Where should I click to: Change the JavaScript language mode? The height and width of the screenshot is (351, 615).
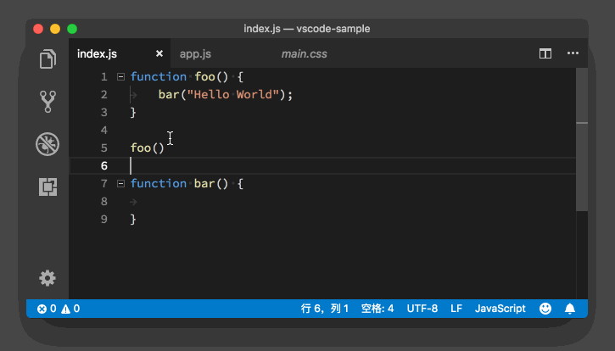pyautogui.click(x=500, y=309)
